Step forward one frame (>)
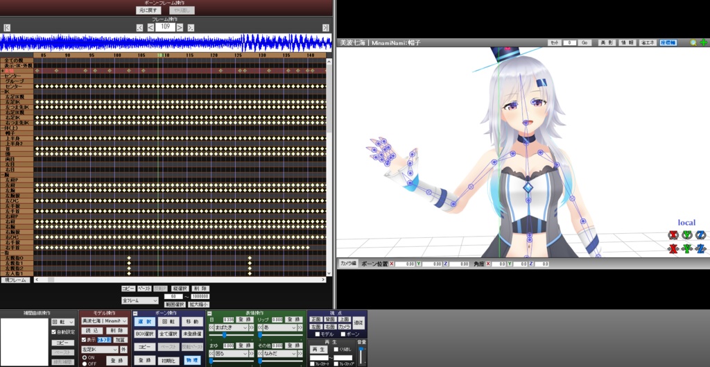The image size is (710, 367). point(180,28)
